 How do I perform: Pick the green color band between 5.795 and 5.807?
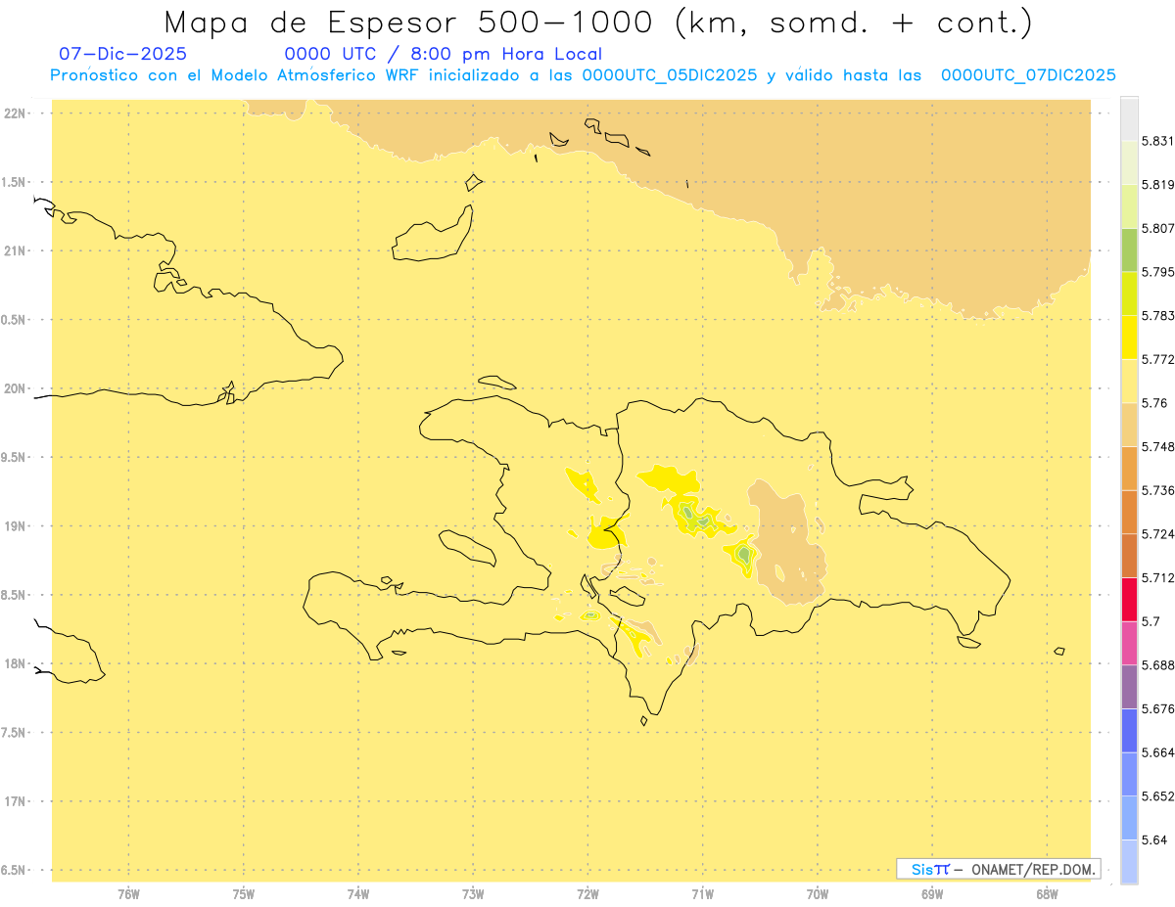coord(1129,249)
